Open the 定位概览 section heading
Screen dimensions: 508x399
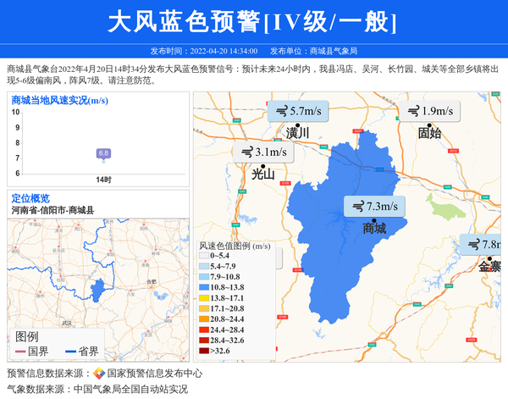coord(30,198)
